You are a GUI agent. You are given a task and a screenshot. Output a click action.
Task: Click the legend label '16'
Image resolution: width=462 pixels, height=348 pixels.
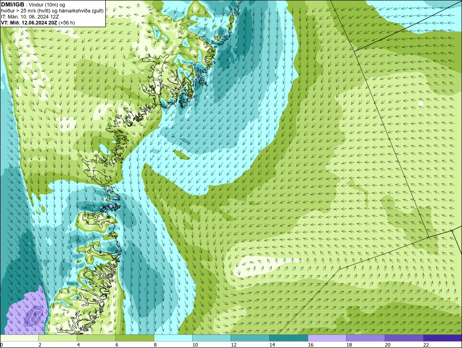click(310, 345)
